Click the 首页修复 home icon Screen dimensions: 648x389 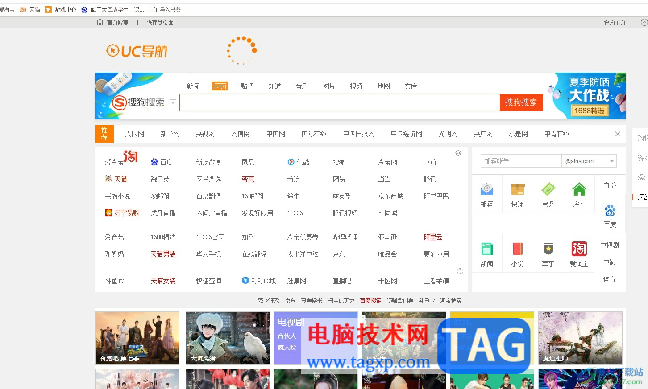pyautogui.click(x=100, y=22)
